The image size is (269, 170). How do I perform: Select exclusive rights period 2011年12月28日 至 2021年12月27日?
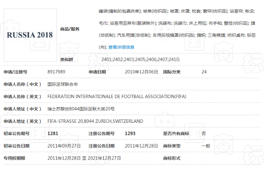(x=84, y=158)
